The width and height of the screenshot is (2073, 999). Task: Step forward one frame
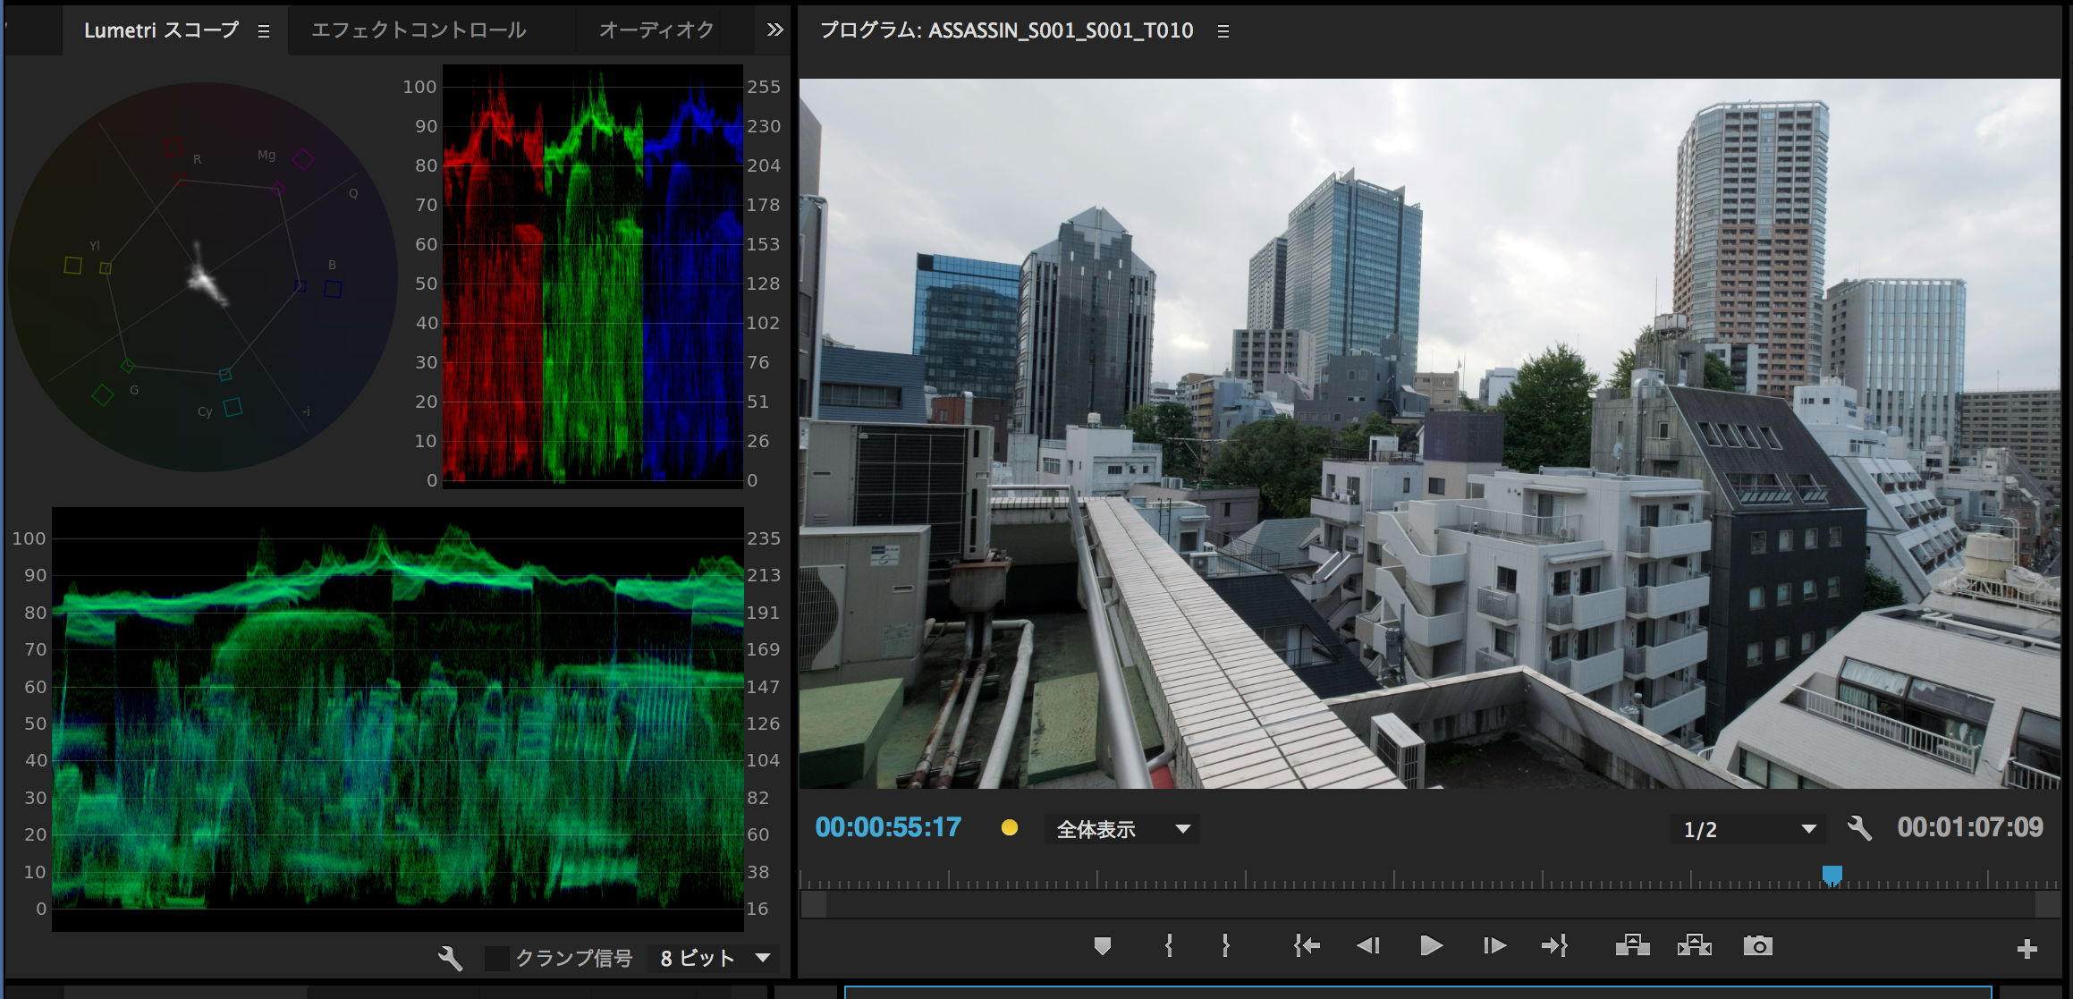[x=1493, y=945]
